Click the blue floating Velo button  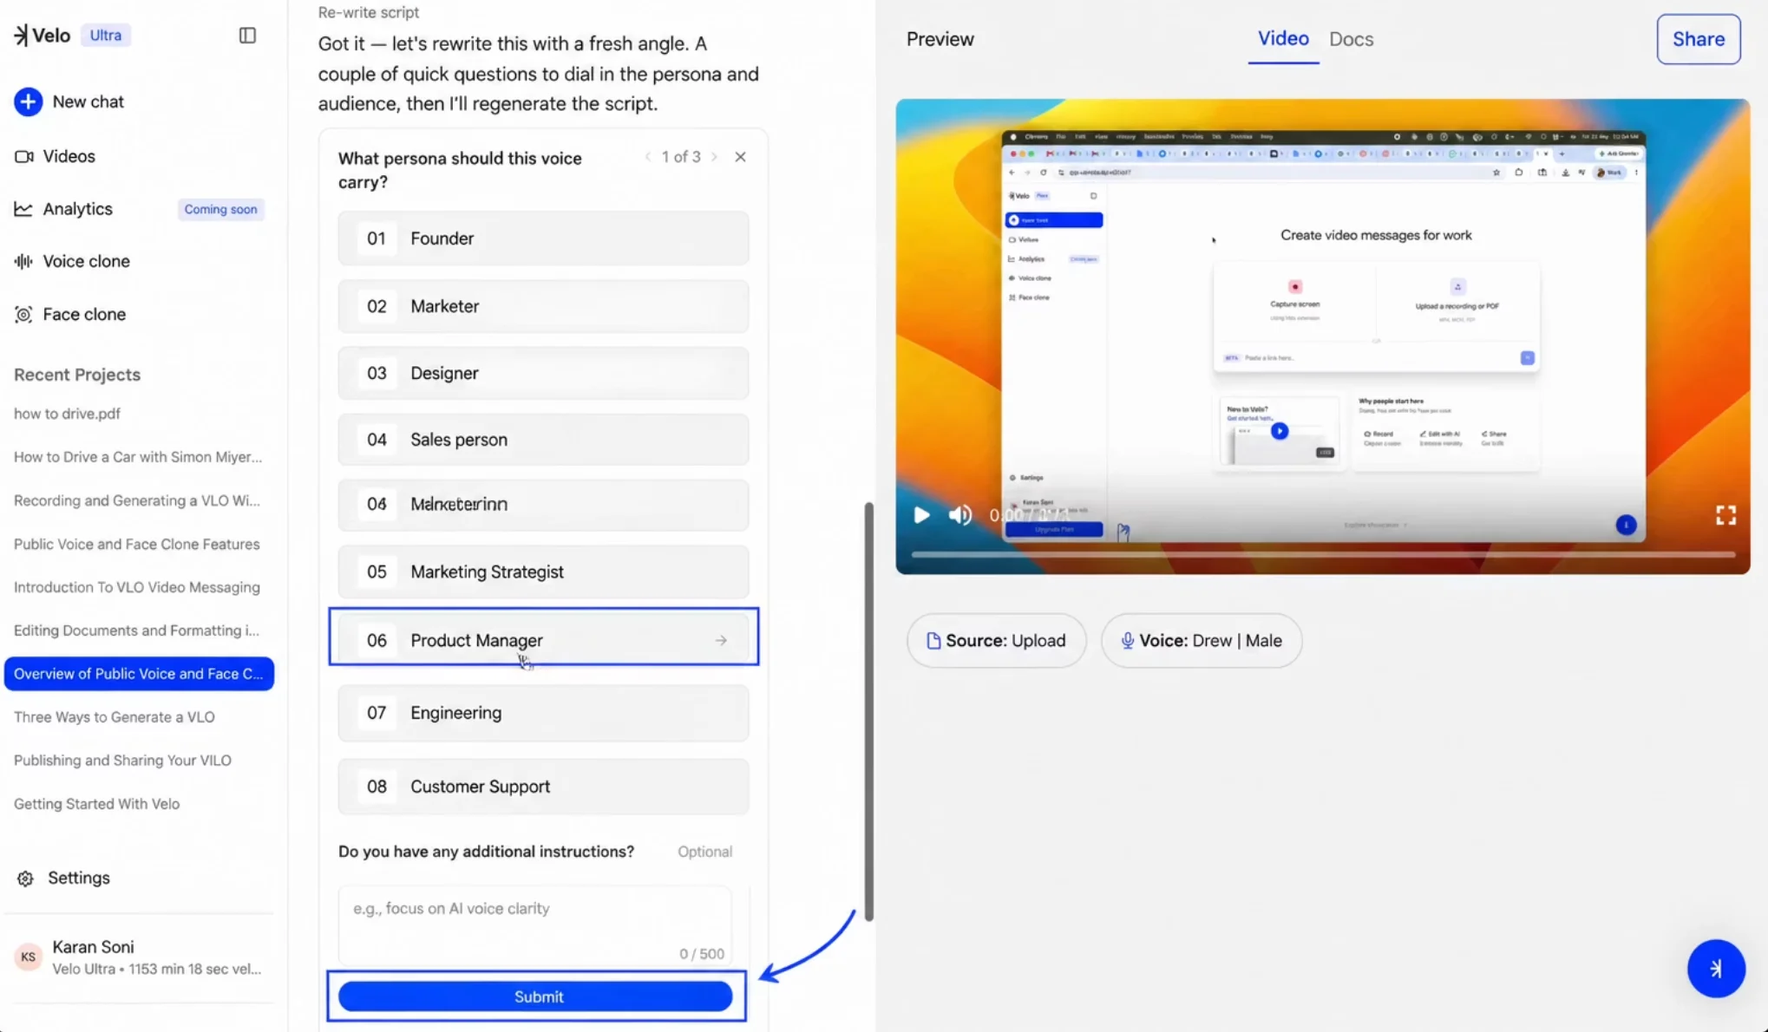pyautogui.click(x=1716, y=969)
